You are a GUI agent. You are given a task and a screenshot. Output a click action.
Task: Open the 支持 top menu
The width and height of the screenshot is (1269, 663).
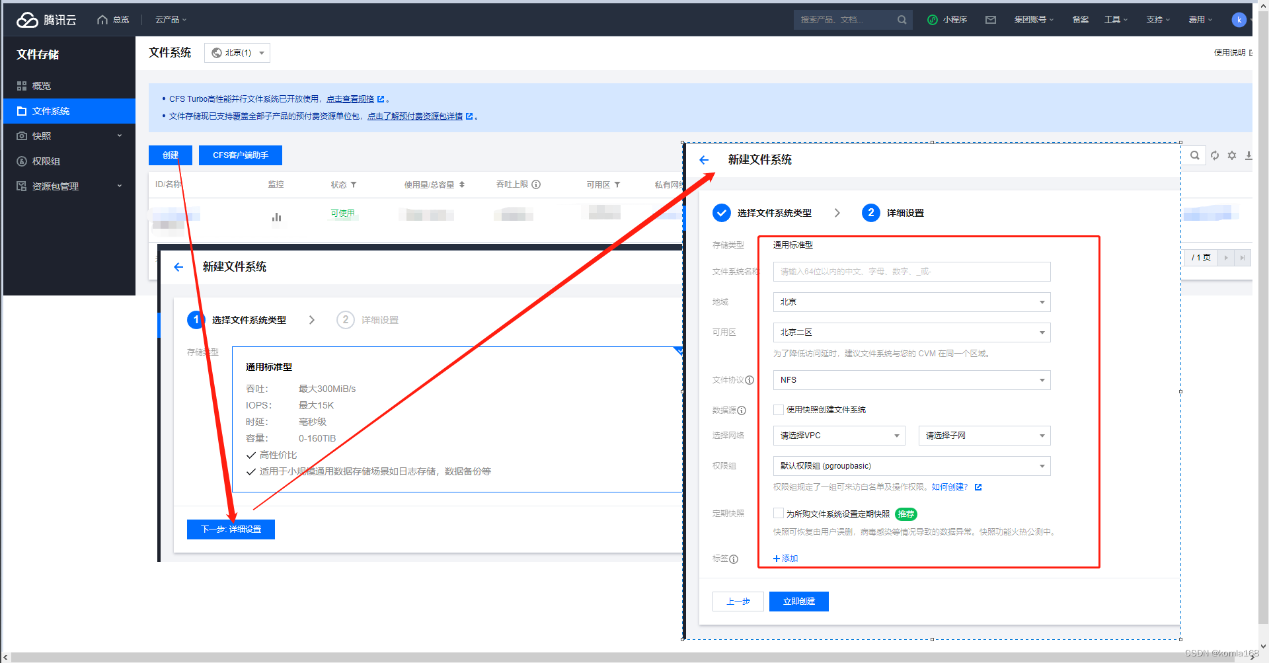pos(1158,20)
